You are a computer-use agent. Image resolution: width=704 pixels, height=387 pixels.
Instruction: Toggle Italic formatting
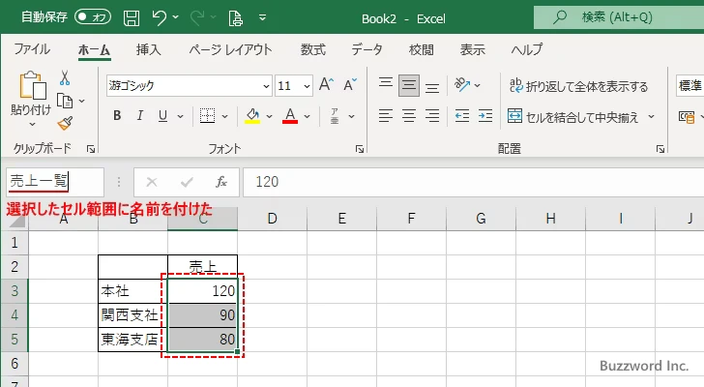point(139,116)
